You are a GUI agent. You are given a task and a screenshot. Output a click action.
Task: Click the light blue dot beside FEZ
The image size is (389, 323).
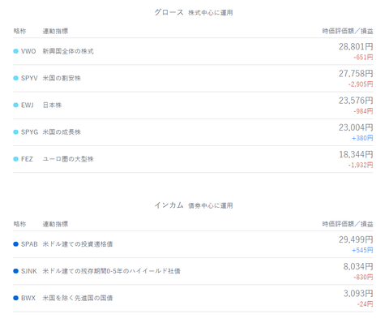tap(15, 159)
